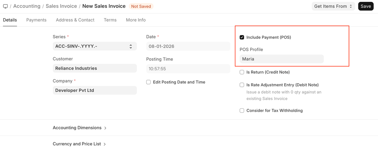Click the desktop home icon in breadcrumb
378x150 pixels.
5,6
